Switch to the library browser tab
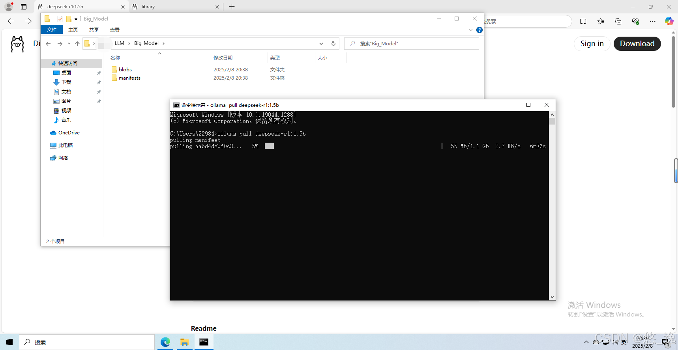678x350 pixels. pyautogui.click(x=176, y=7)
